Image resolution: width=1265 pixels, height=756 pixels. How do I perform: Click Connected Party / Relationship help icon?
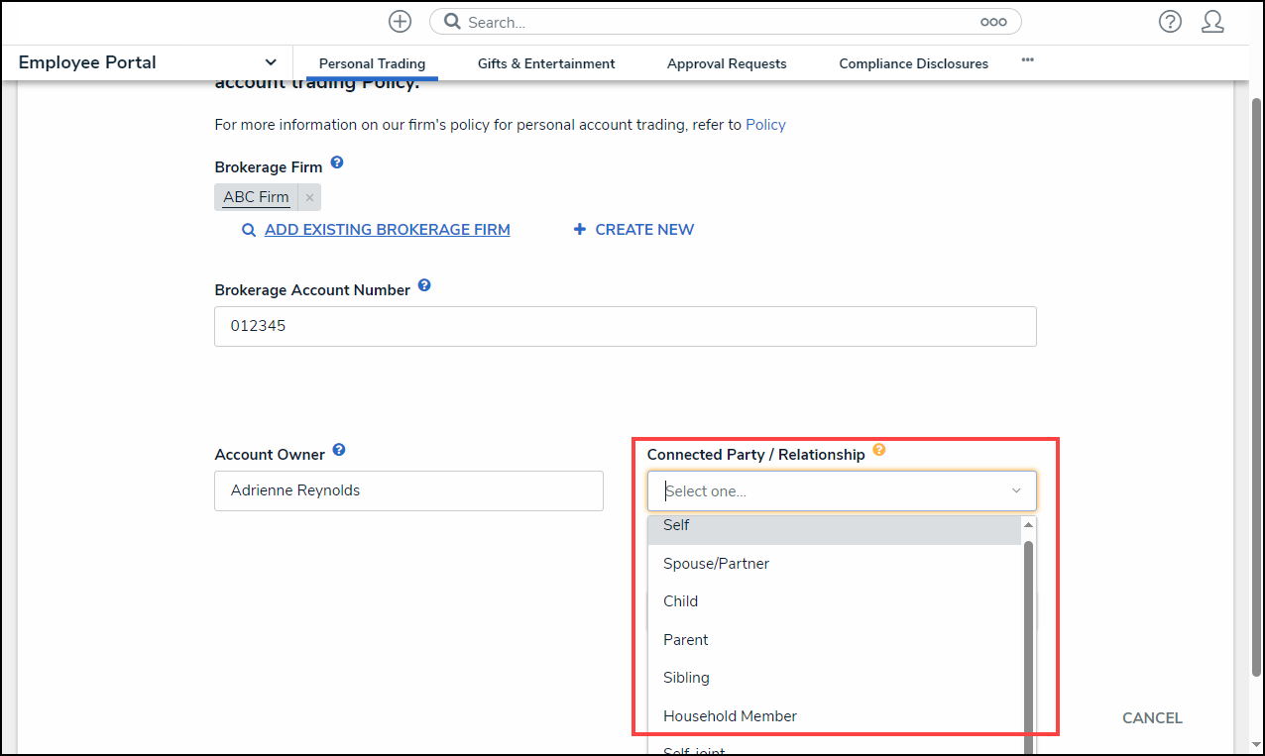pyautogui.click(x=879, y=450)
